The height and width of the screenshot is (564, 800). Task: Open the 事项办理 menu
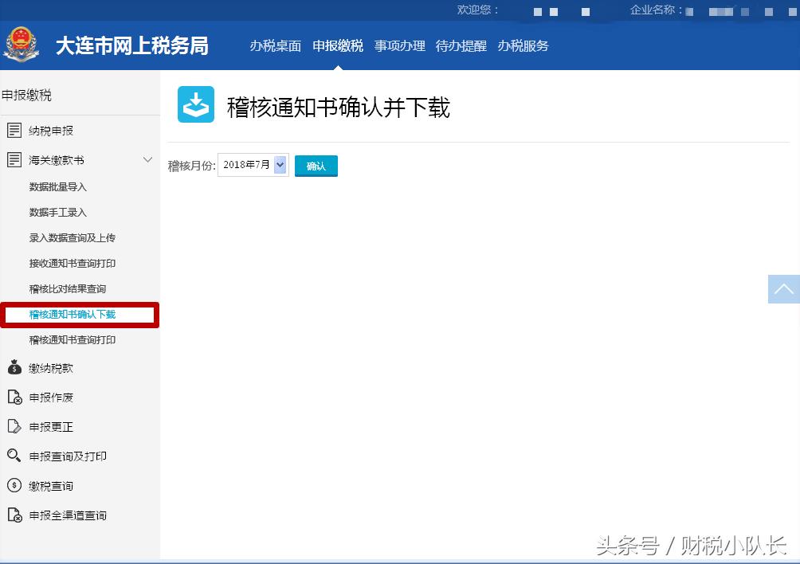[399, 46]
